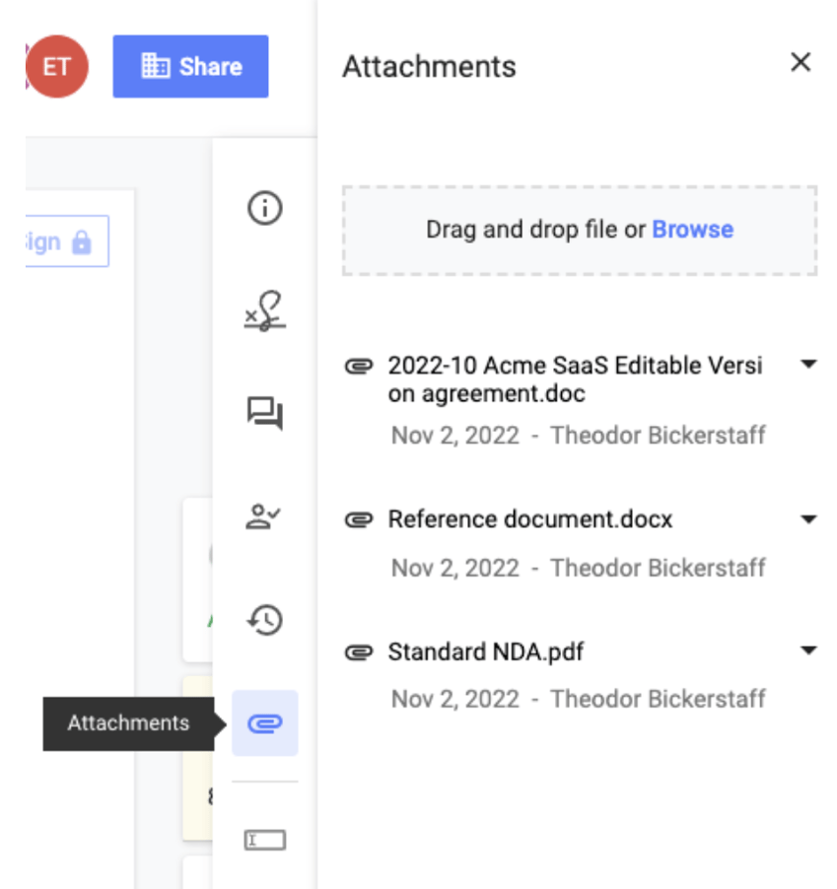This screenshot has width=837, height=889.
Task: Click the locked Sign button
Action: [x=67, y=241]
